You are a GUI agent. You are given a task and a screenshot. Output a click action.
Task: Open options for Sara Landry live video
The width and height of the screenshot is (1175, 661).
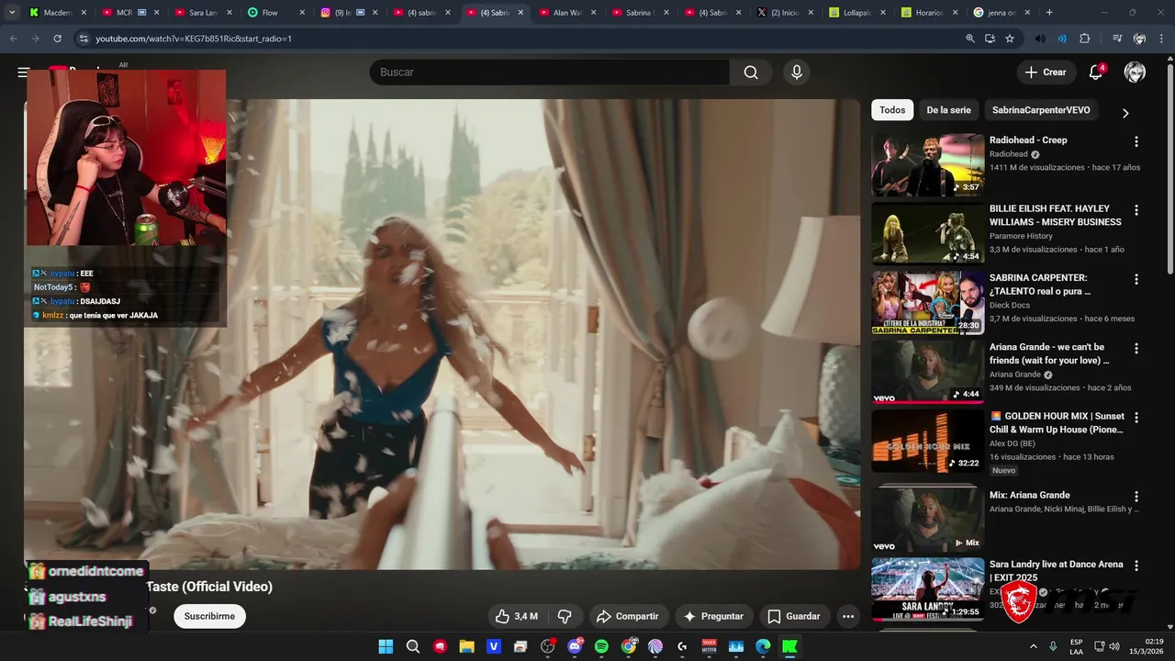click(1136, 566)
